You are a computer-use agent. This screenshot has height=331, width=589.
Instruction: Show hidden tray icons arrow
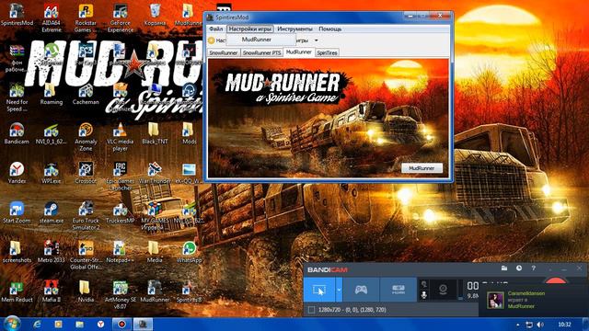point(518,325)
